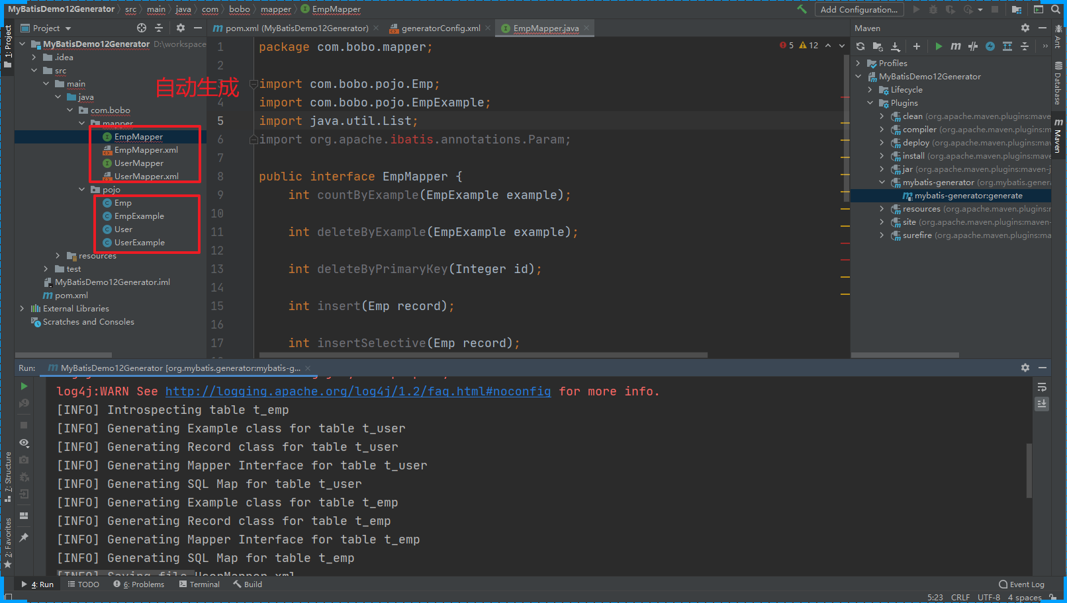1067x603 pixels.
Task: Expand the compiler plugin node
Action: 882,130
